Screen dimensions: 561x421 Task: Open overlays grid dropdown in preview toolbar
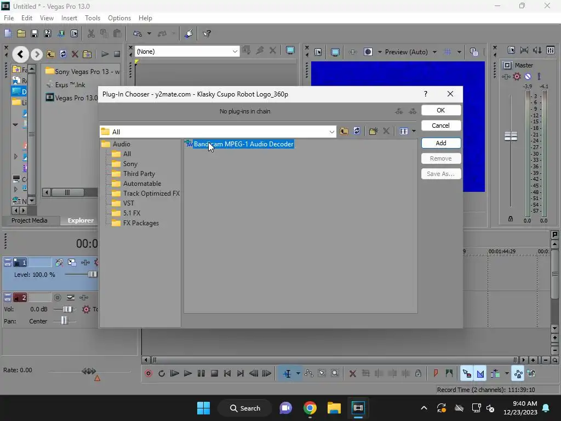pyautogui.click(x=459, y=52)
